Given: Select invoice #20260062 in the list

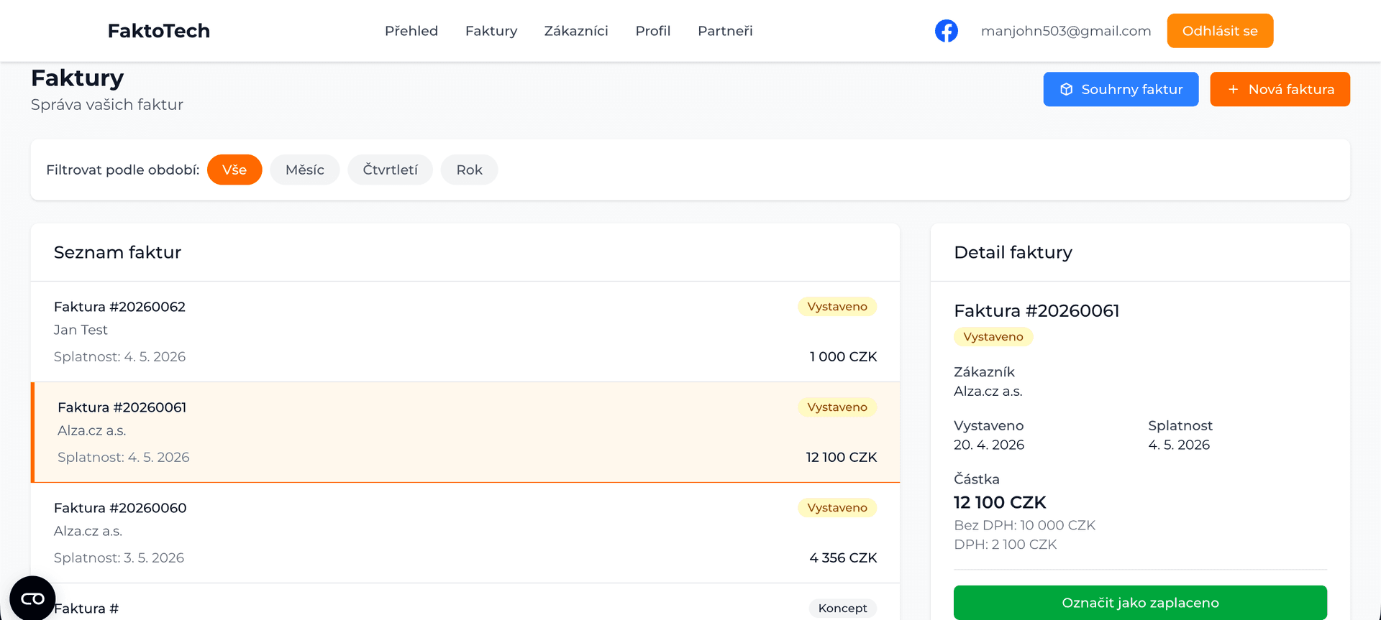Looking at the screenshot, I should [465, 331].
